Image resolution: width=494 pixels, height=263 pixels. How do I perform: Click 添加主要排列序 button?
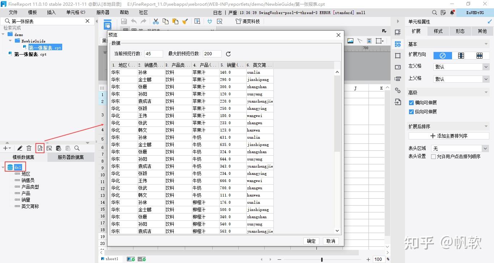point(449,136)
